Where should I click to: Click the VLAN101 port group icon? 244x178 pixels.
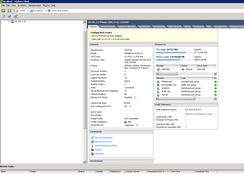[x=158, y=88]
